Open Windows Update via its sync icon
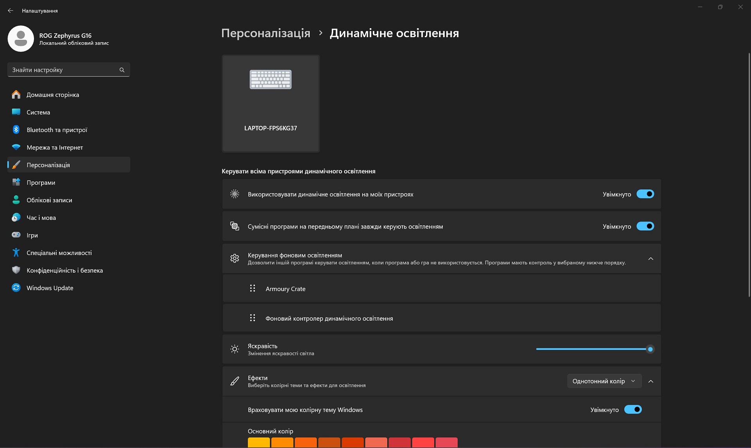751x448 pixels. pyautogui.click(x=16, y=288)
